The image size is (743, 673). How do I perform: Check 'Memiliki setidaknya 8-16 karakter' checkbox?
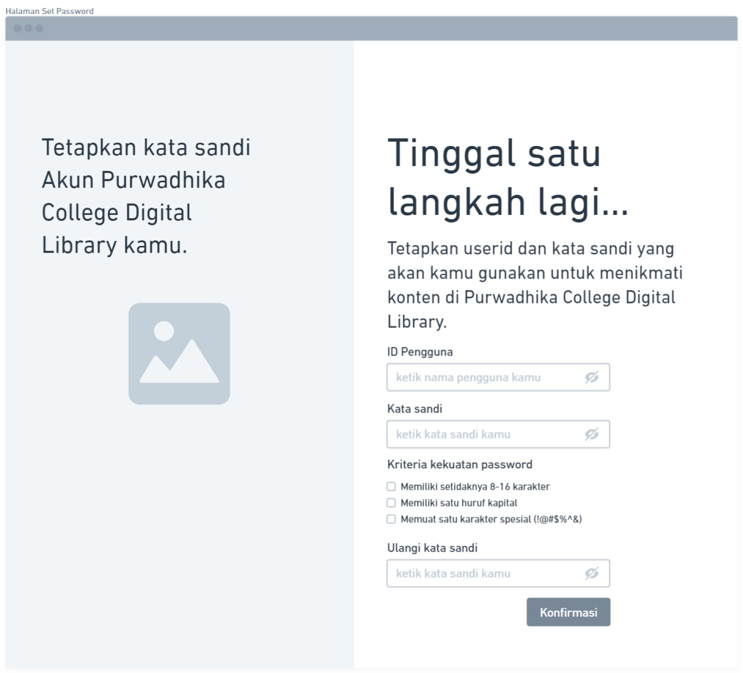coord(391,487)
